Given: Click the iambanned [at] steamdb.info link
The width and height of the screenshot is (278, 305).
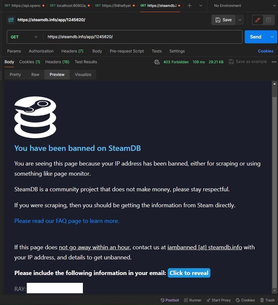Looking at the screenshot, I should click(x=205, y=247).
